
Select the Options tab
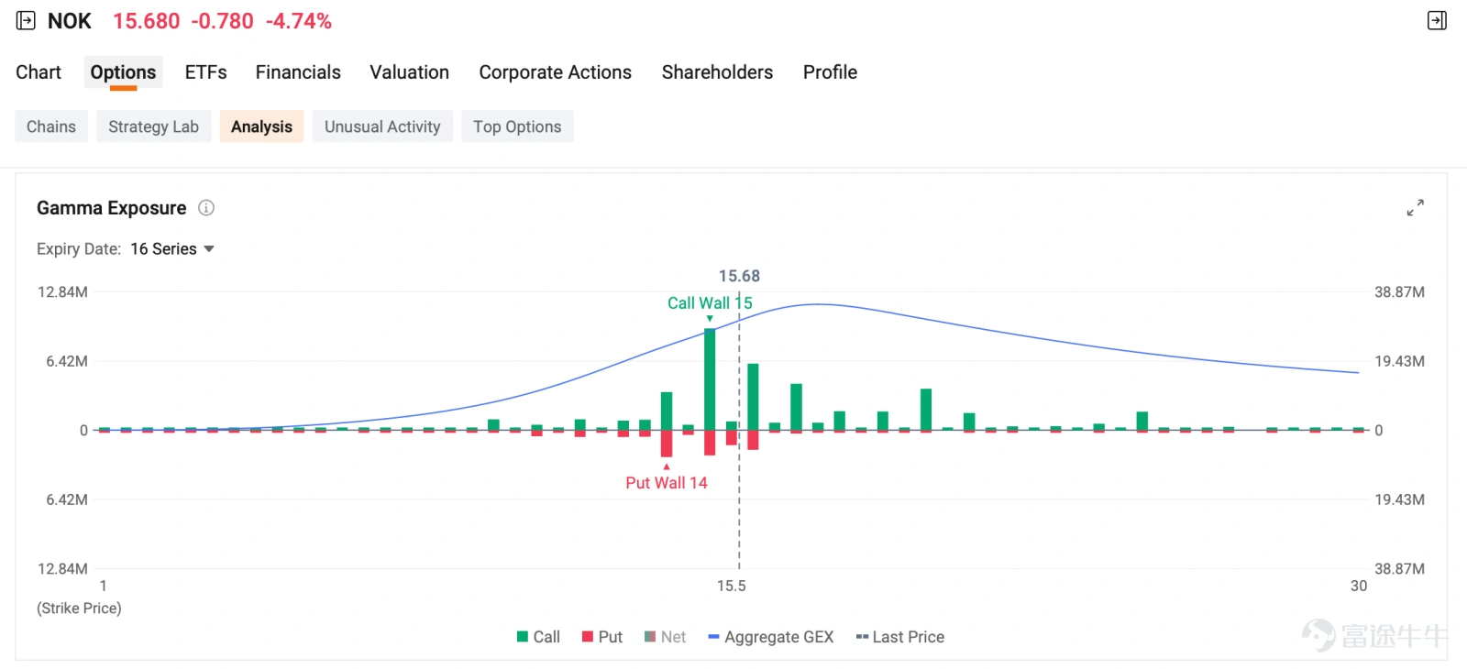[123, 72]
